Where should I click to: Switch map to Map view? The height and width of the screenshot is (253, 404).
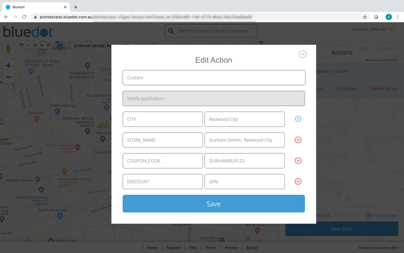(363, 48)
